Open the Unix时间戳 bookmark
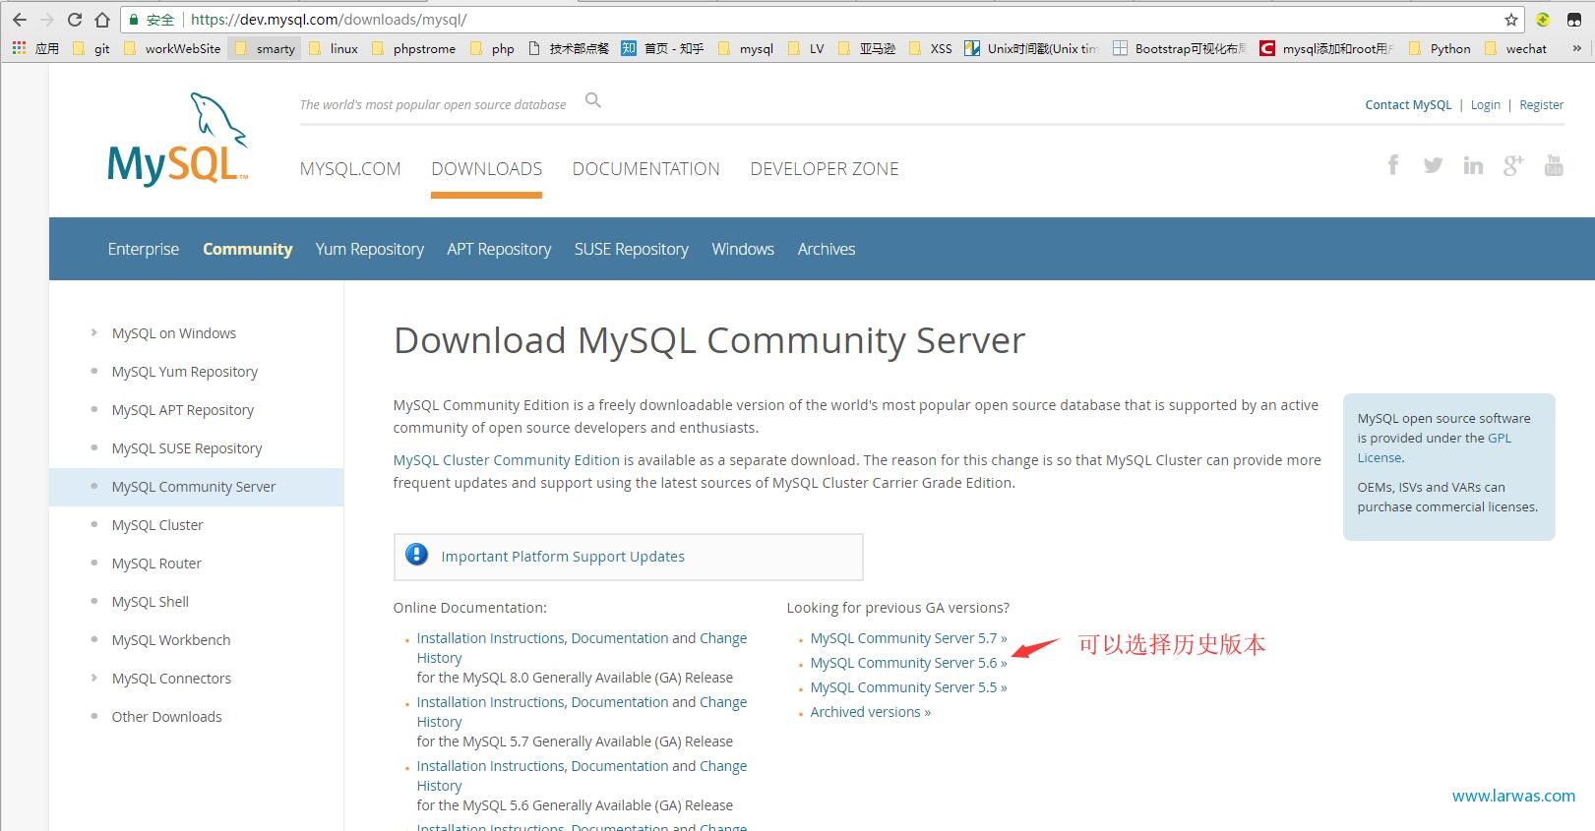 pyautogui.click(x=1032, y=48)
